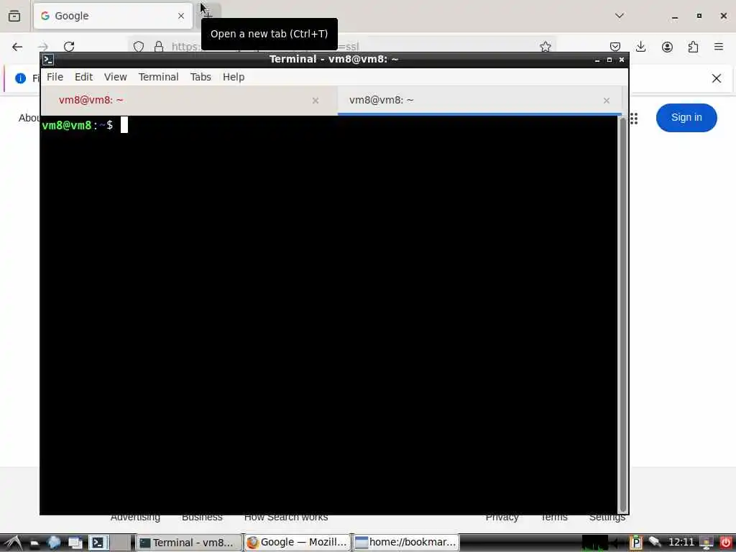
Task: Select the Google tab in Firefox
Action: 113,16
